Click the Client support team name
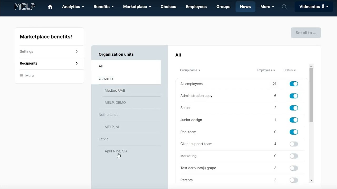 tap(196, 144)
